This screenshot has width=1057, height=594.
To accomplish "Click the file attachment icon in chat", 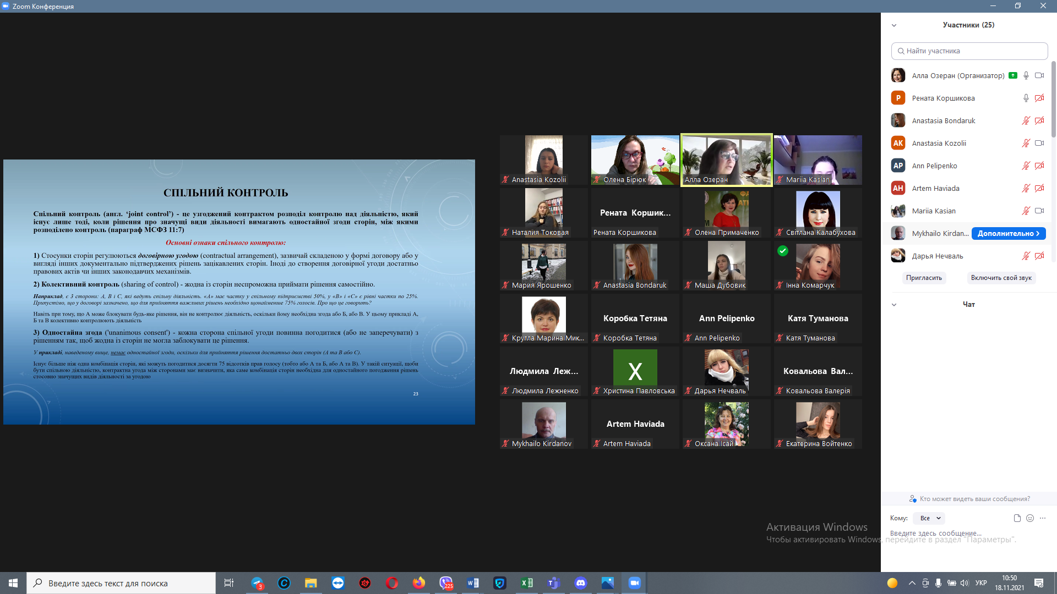I will pos(1017,518).
